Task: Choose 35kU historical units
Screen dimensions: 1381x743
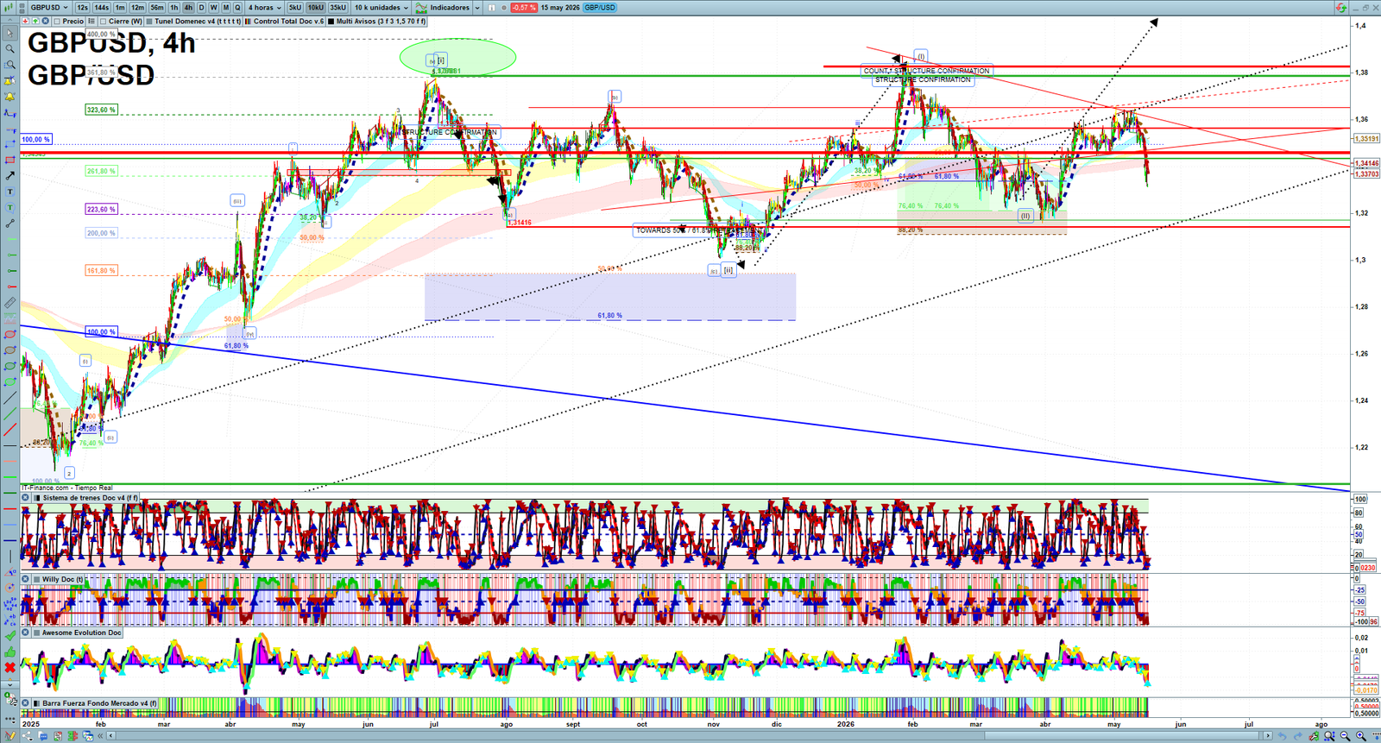Action: tap(337, 8)
